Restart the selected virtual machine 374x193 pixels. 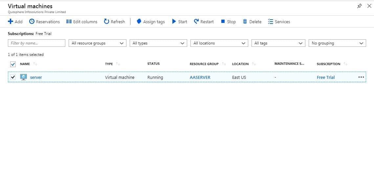pos(204,22)
